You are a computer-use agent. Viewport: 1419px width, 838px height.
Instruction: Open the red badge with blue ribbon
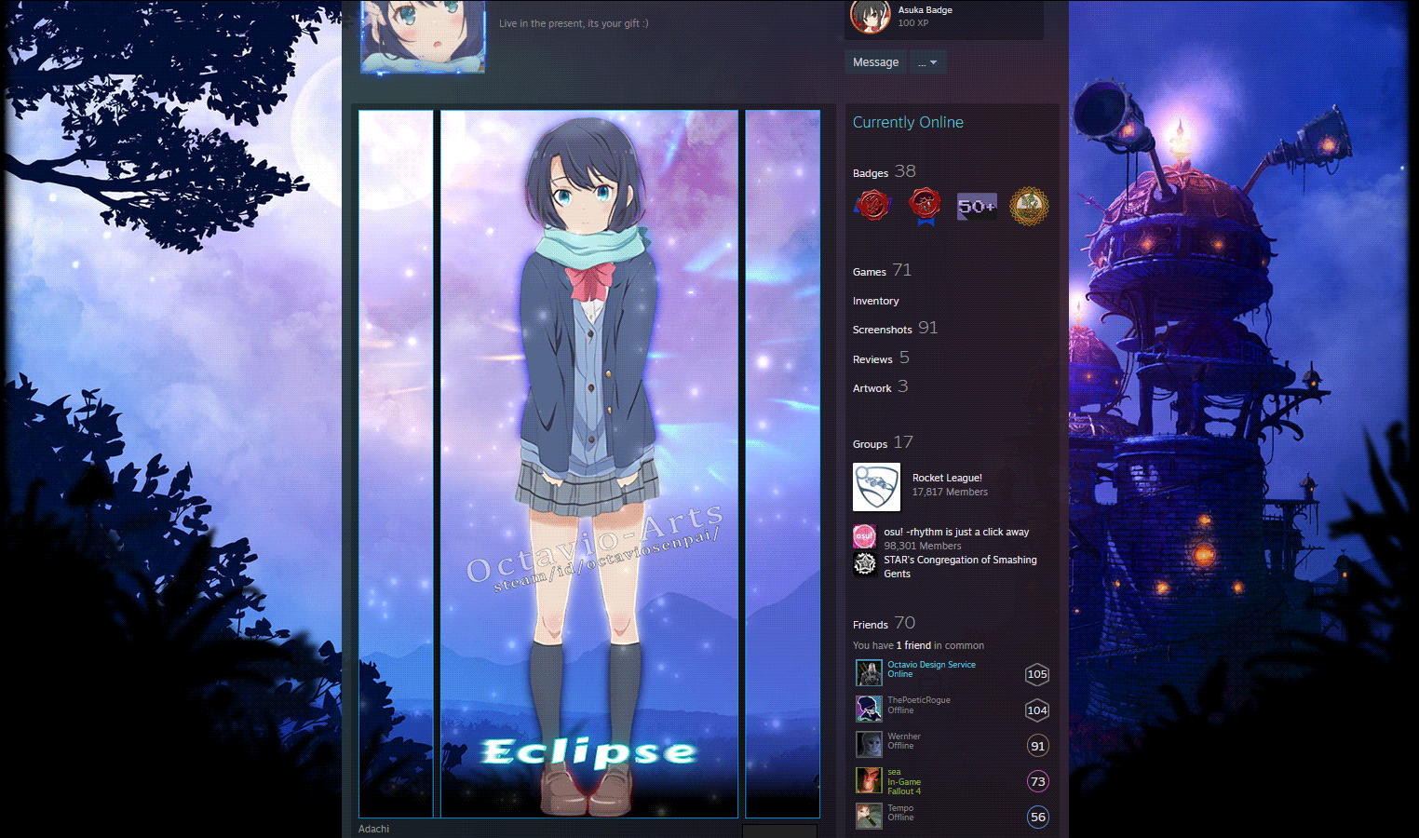coord(925,206)
